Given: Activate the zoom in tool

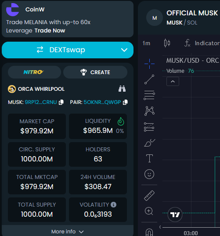Looking at the screenshot, I should [149, 211].
